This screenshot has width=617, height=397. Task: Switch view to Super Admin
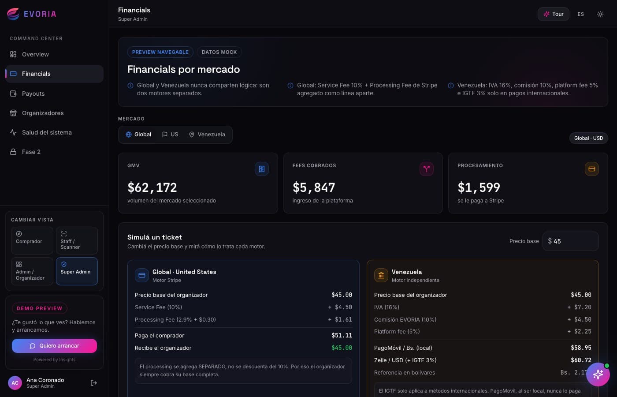pos(77,271)
